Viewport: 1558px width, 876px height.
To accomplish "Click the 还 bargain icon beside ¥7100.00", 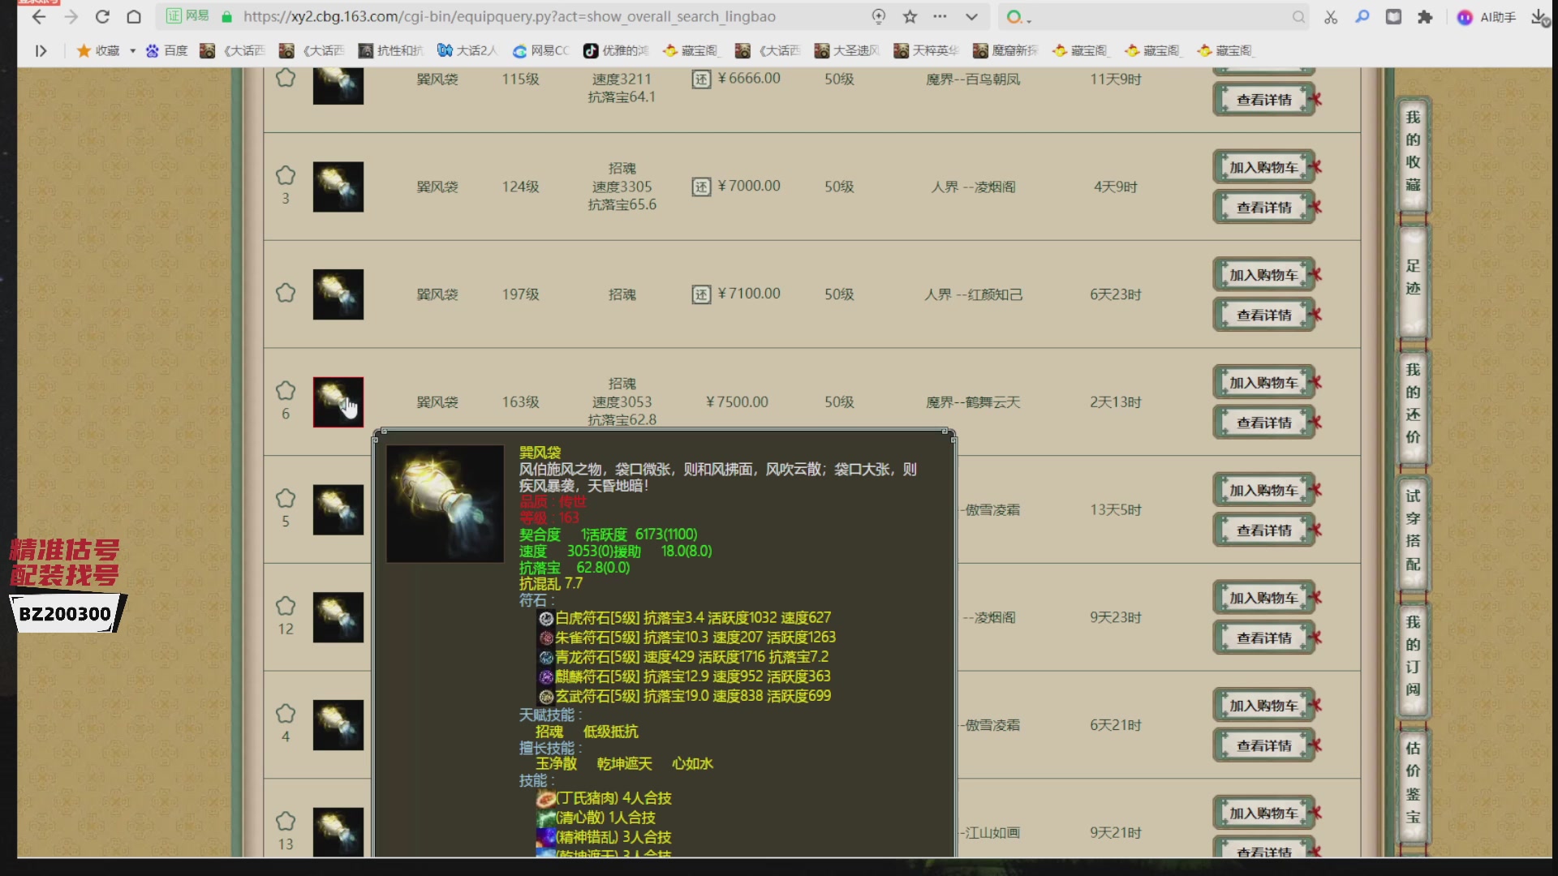I will click(701, 294).
